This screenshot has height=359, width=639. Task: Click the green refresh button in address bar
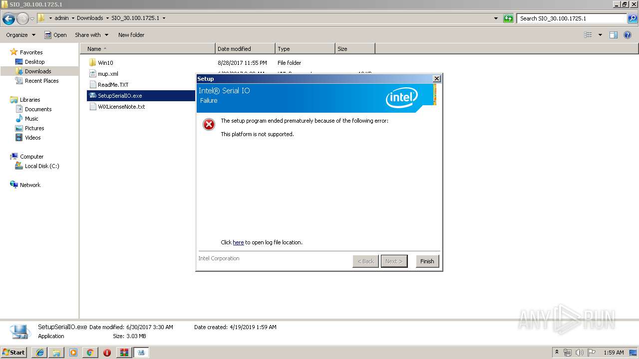click(508, 18)
